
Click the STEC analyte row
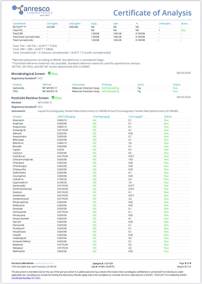[x=101, y=91]
